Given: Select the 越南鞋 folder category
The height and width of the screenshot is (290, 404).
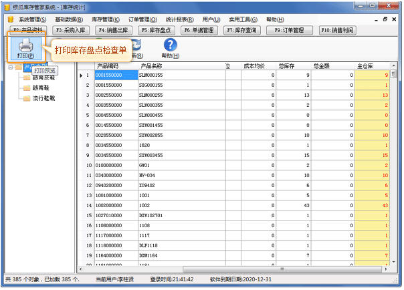Looking at the screenshot, I should click(x=40, y=88).
